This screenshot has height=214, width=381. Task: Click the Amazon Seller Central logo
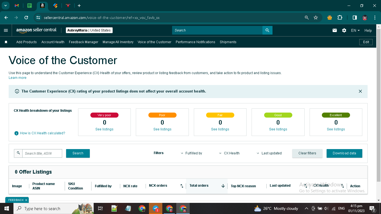click(36, 30)
